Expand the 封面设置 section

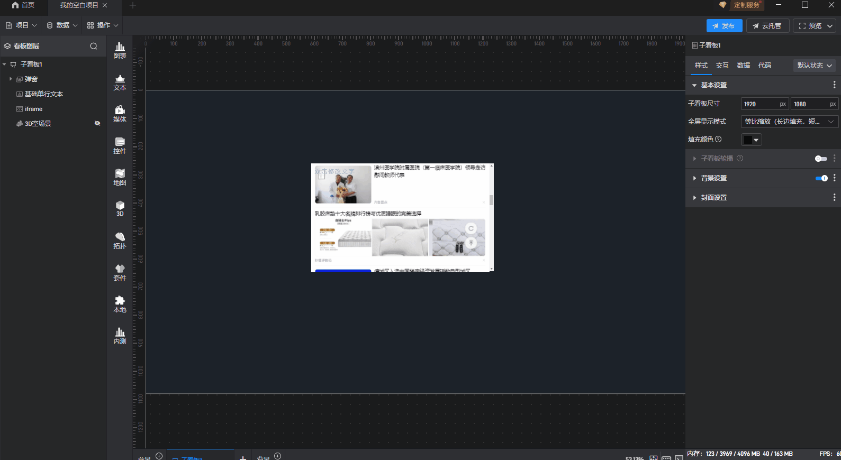[x=694, y=198]
